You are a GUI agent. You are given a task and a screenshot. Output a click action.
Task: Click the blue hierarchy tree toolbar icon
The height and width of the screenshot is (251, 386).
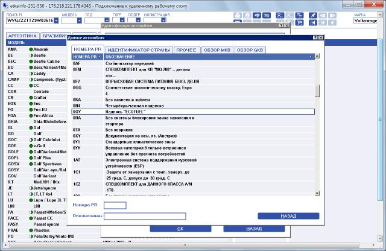click(300, 16)
